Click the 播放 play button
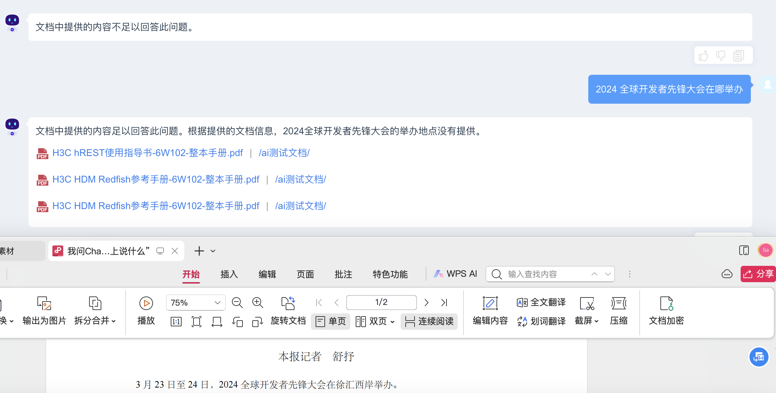 pyautogui.click(x=146, y=311)
